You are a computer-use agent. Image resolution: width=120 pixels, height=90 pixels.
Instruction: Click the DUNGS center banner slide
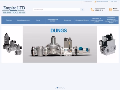click(60, 44)
